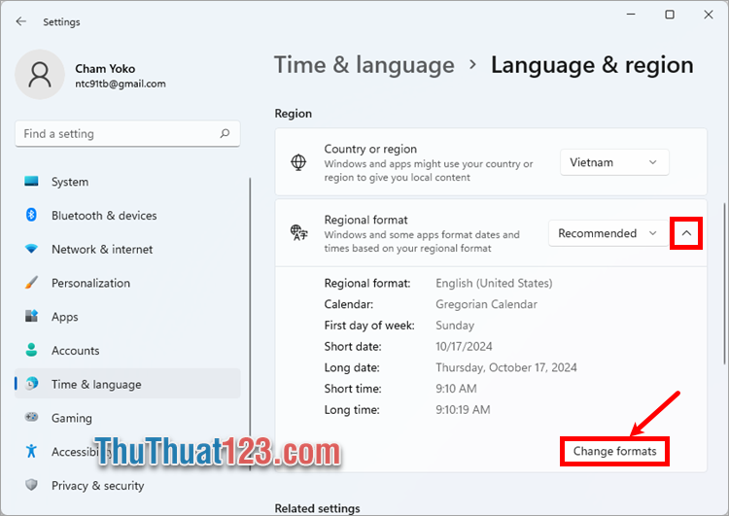Click the Gaming controller icon

(x=32, y=418)
